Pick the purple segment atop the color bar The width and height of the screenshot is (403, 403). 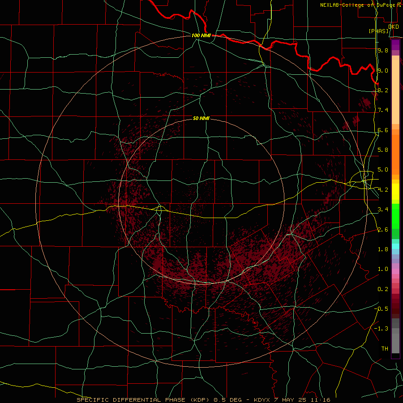tap(395, 45)
